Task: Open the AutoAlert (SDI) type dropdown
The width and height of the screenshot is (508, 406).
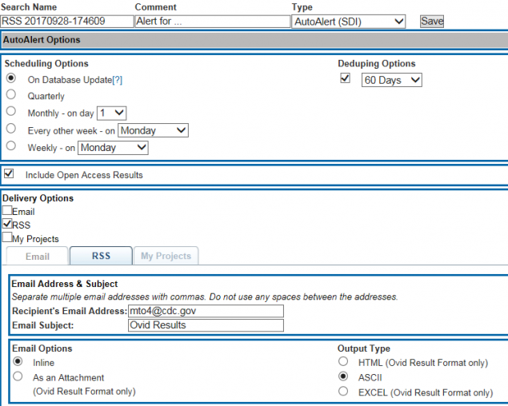Action: tap(348, 22)
